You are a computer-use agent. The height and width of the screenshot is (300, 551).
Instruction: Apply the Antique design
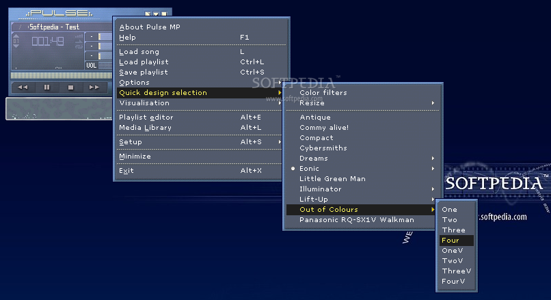pos(362,118)
